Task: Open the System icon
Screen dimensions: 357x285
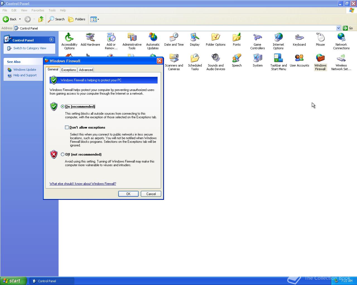Action: tap(257, 60)
